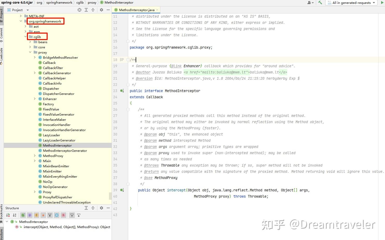Click the implement-method gutter icon beside intercept
The height and width of the screenshot is (240, 385).
[x=122, y=190]
